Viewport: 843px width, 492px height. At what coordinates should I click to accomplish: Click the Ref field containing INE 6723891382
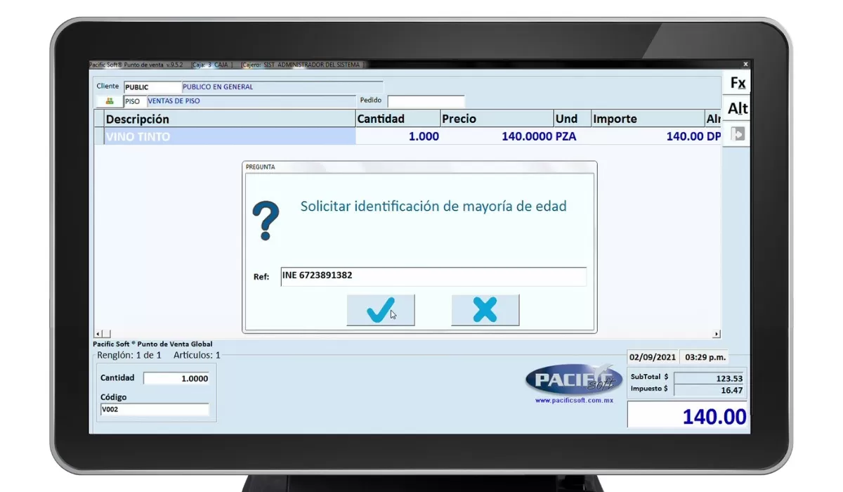(x=433, y=276)
